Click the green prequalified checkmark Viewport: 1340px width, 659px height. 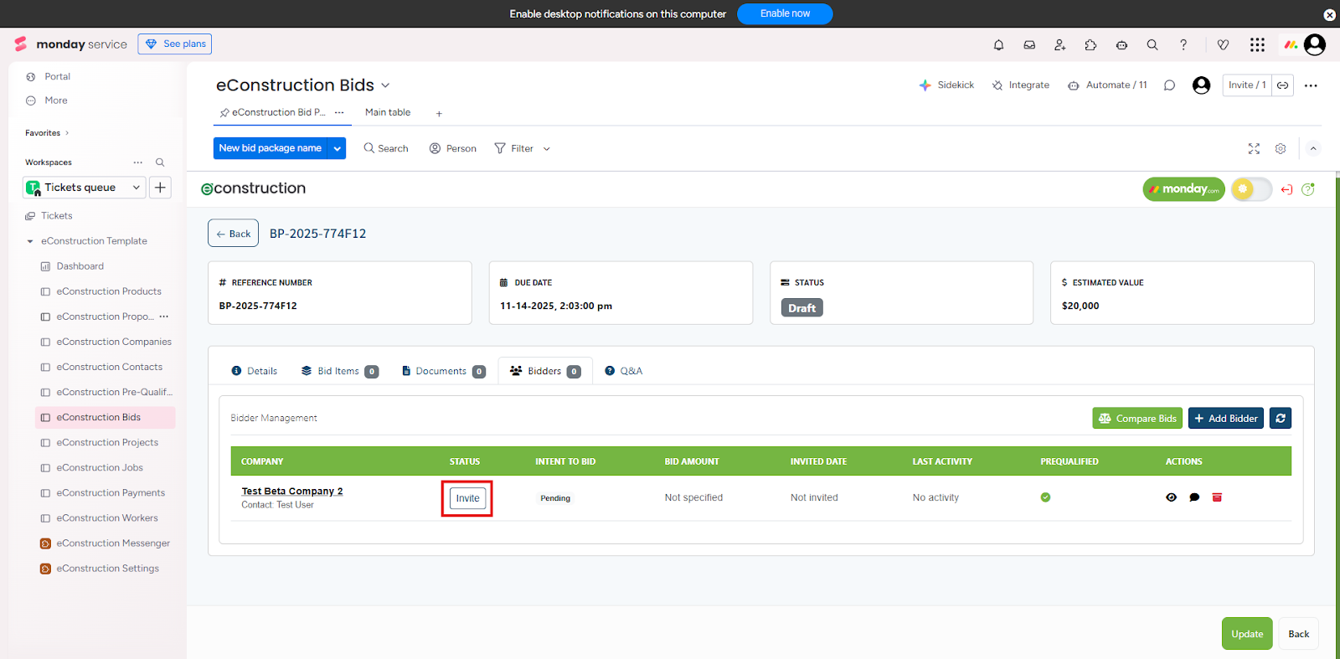(1045, 497)
